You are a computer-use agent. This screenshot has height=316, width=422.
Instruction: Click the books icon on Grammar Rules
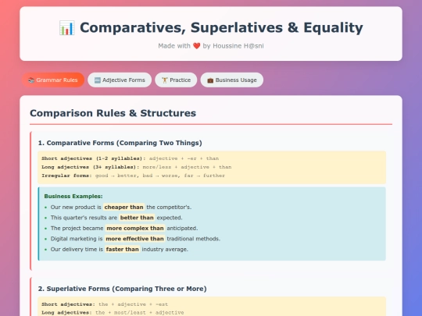coord(31,80)
